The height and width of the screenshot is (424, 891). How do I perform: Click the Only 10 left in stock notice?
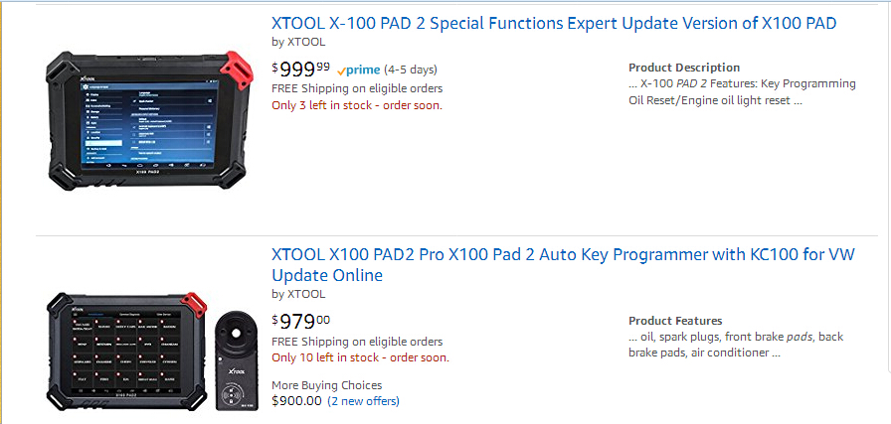(360, 357)
